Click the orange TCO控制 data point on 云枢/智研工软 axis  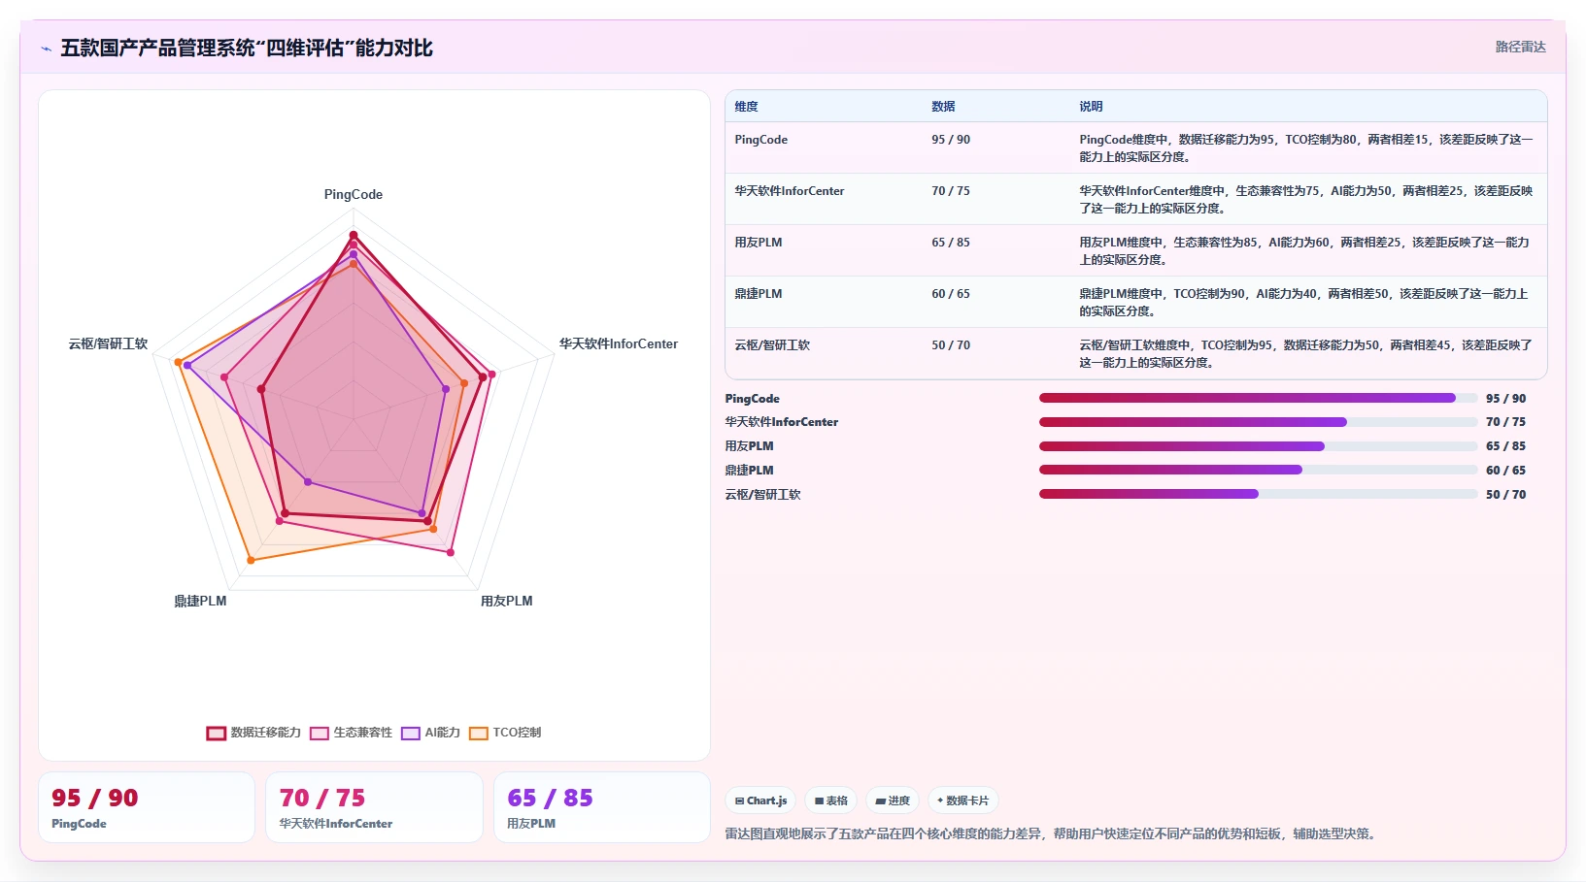pyautogui.click(x=178, y=362)
